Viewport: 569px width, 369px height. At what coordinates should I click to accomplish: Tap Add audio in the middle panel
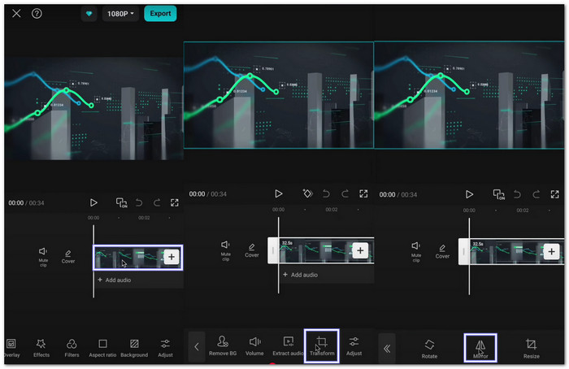301,275
